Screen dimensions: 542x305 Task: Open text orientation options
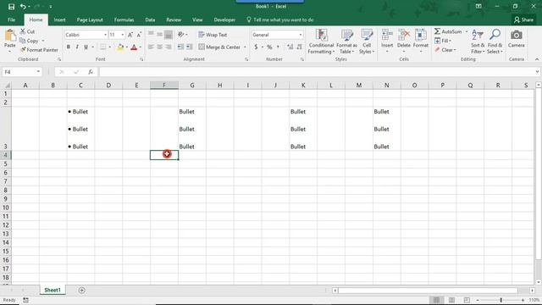coord(182,34)
